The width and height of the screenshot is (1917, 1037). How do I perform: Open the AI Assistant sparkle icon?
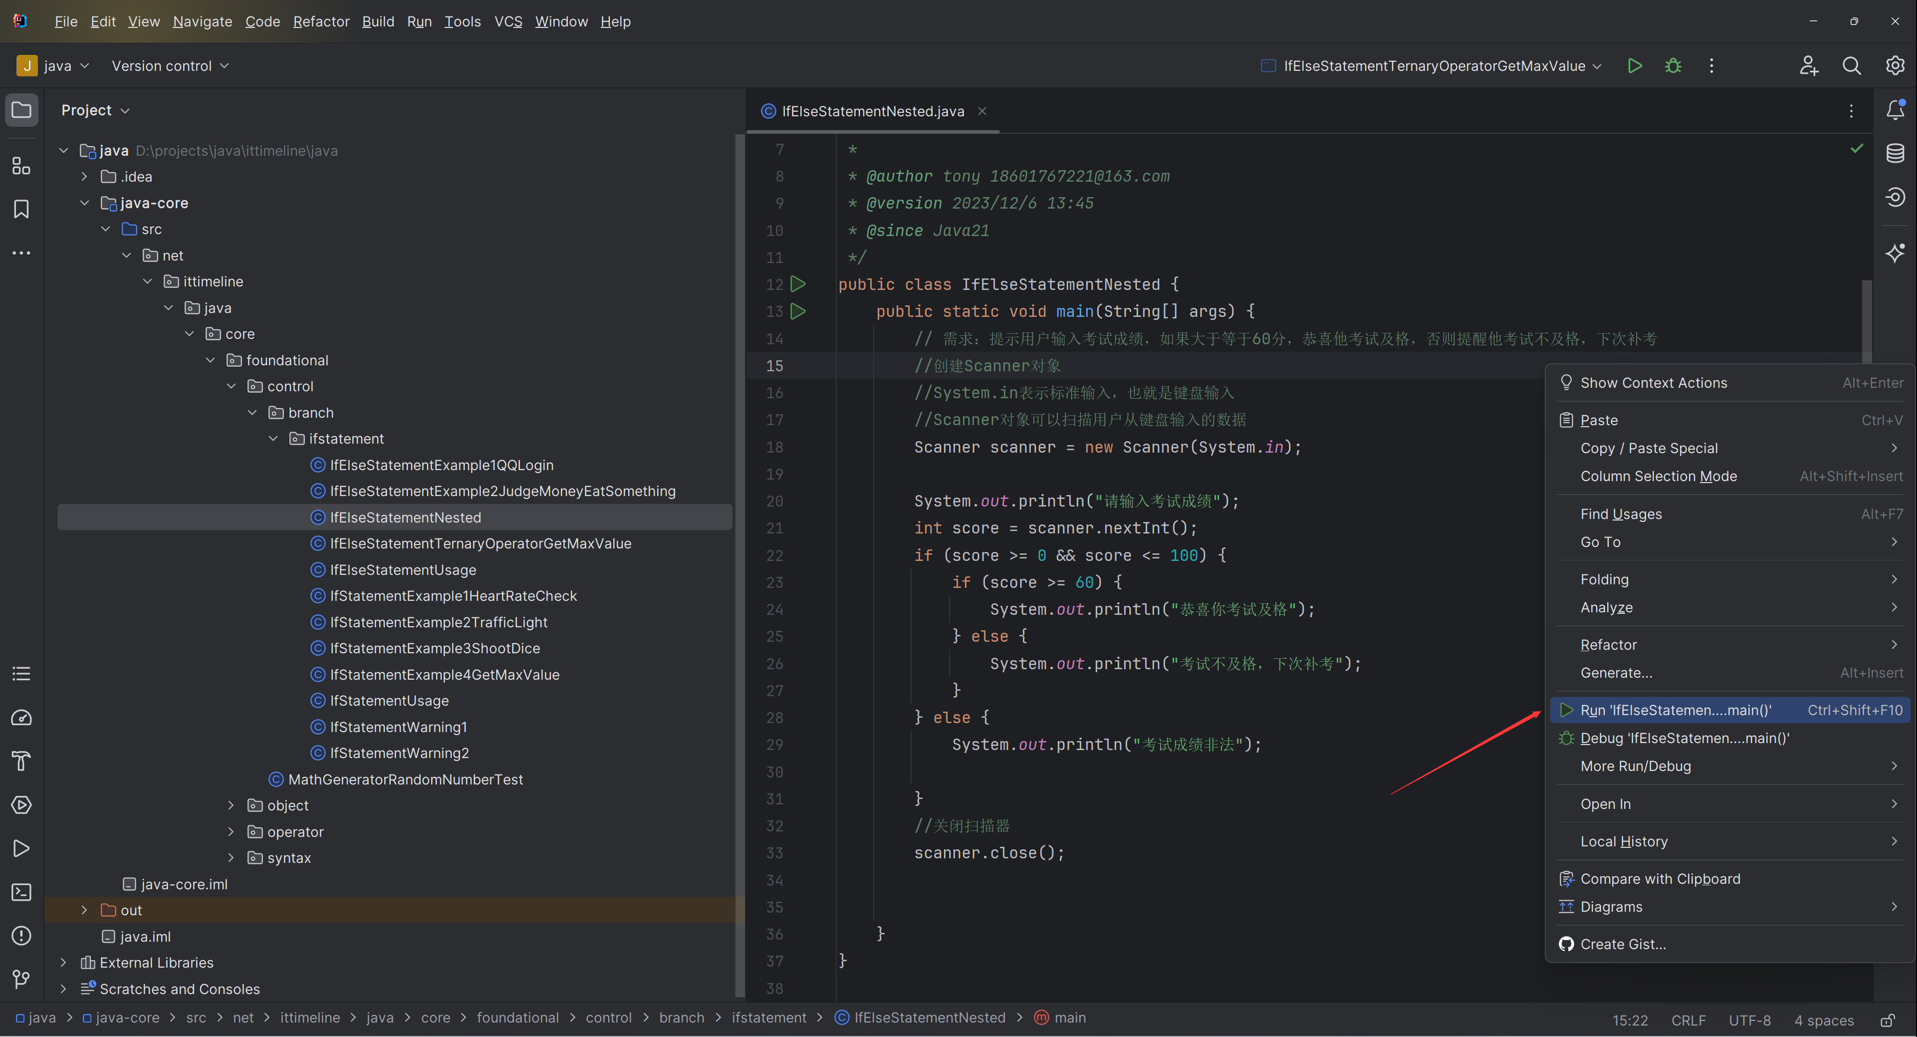(1895, 253)
